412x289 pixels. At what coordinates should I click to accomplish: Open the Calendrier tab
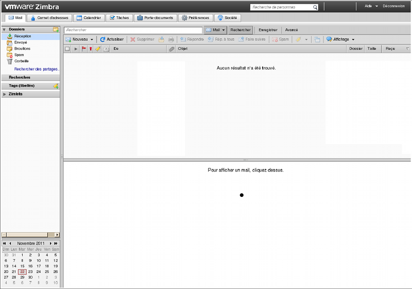point(89,18)
